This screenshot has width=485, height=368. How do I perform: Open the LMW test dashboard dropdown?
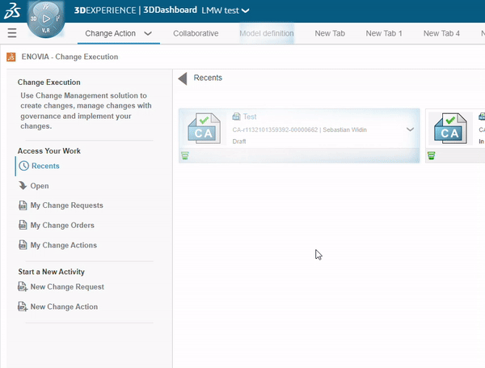click(245, 11)
